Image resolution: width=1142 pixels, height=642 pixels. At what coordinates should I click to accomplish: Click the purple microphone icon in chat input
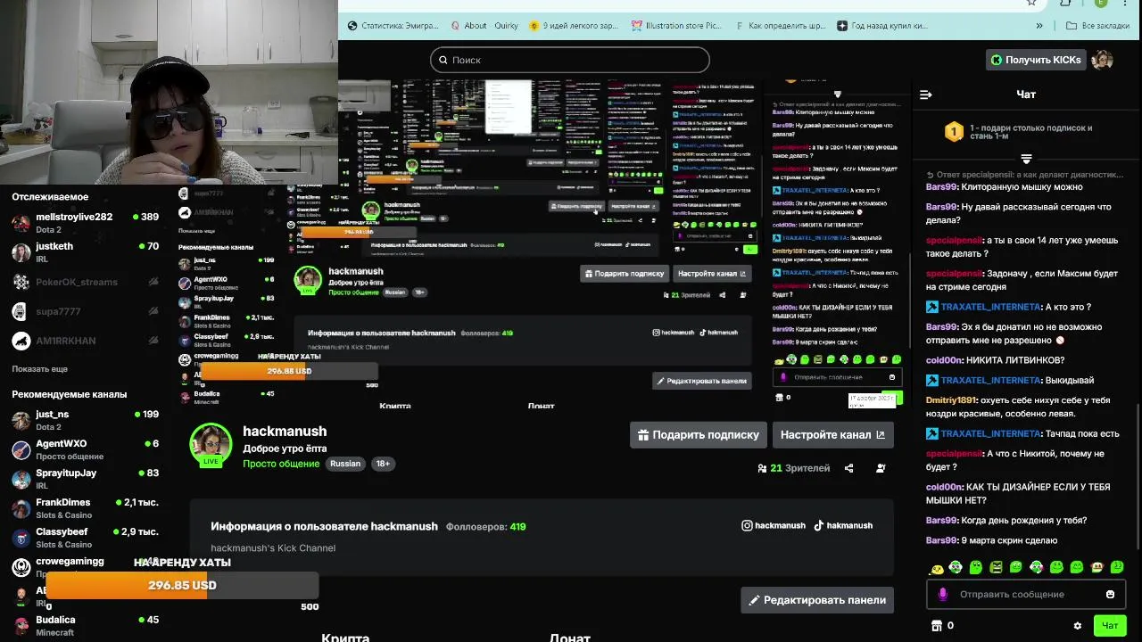click(x=943, y=594)
